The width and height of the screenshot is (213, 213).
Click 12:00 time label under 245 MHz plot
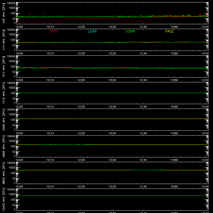pyautogui.click(x=19, y=27)
